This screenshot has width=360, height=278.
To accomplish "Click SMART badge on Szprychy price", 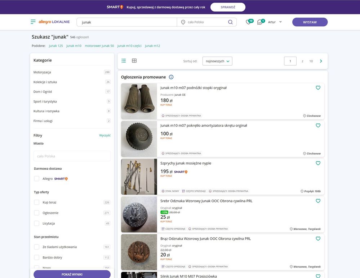I will (x=181, y=172).
